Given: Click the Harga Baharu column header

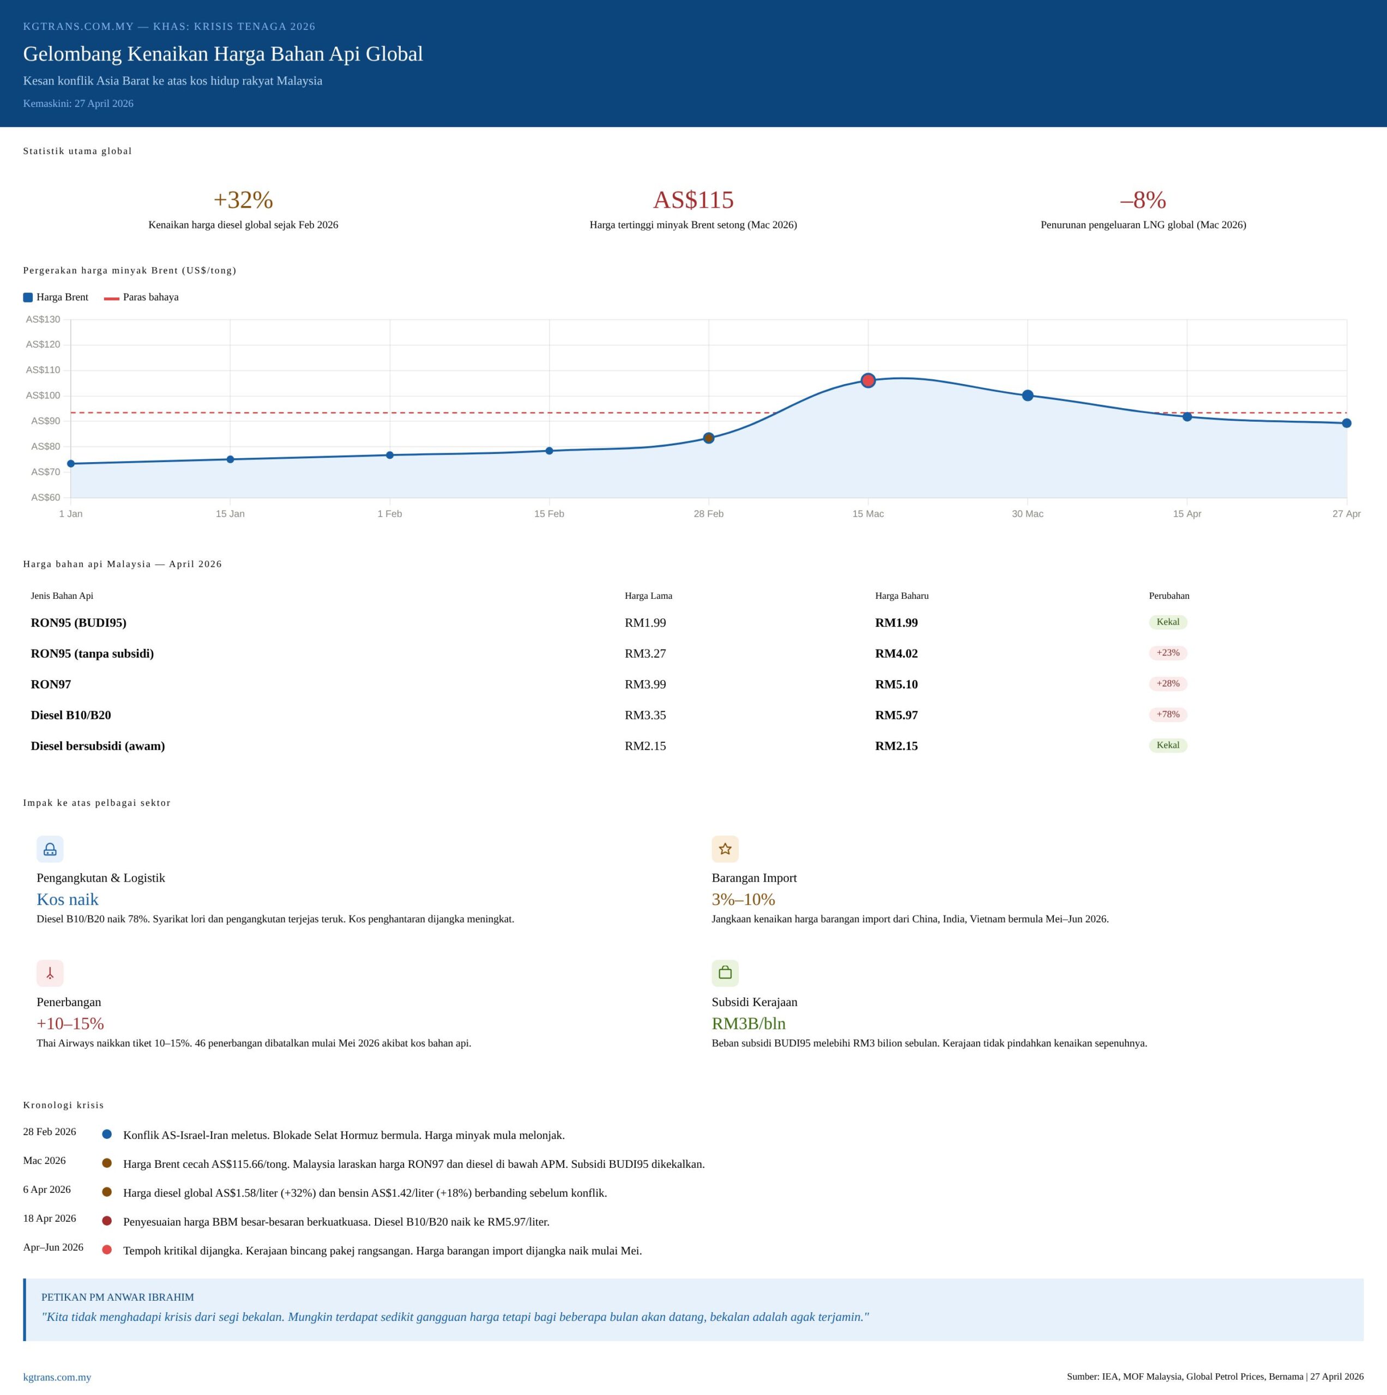Looking at the screenshot, I should tap(902, 596).
